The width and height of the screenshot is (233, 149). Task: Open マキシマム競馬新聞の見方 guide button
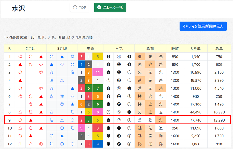coord(203,26)
